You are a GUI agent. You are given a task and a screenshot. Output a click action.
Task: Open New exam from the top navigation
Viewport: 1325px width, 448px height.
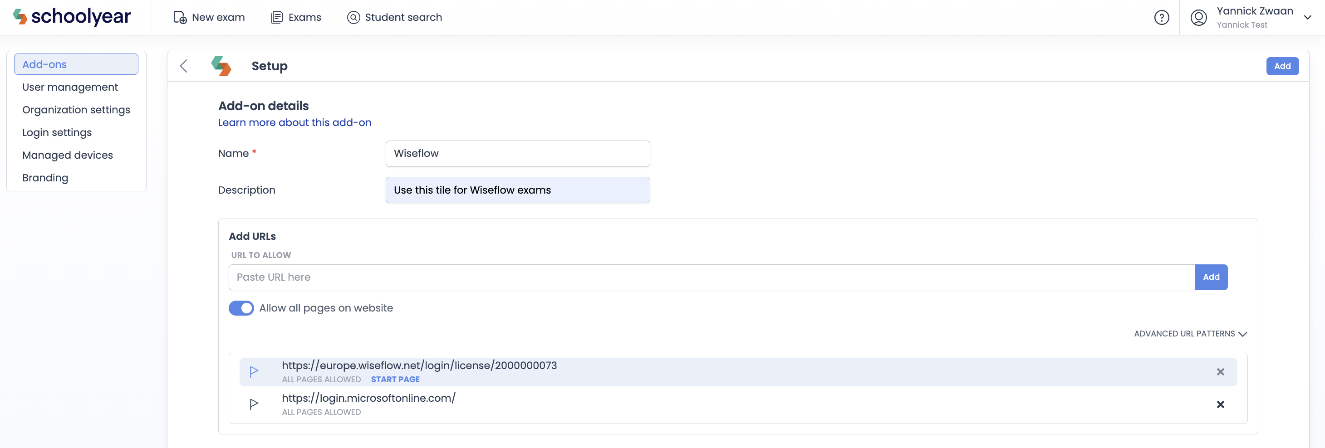209,18
